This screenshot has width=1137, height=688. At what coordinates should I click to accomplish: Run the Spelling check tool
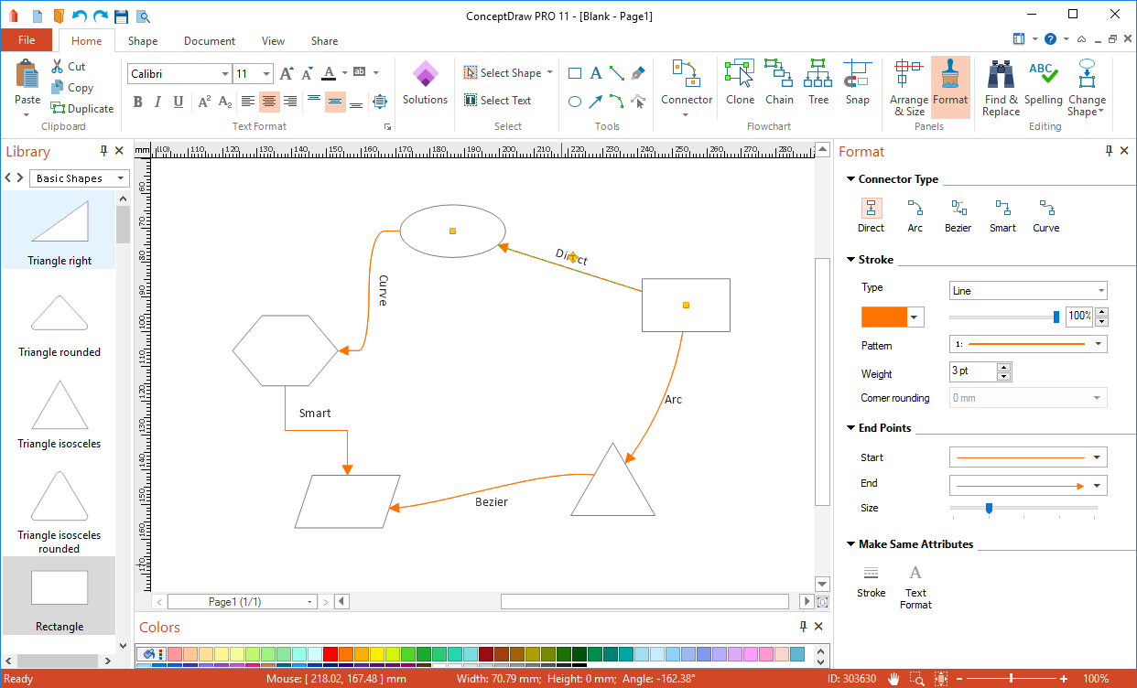[x=1043, y=83]
